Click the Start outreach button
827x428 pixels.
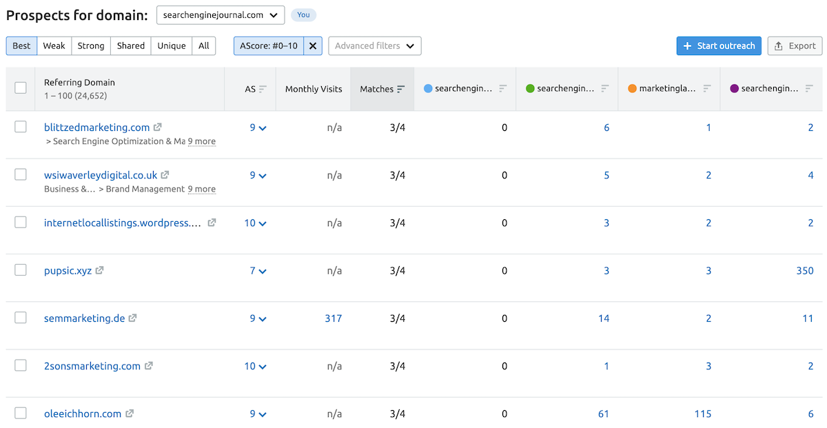719,45
